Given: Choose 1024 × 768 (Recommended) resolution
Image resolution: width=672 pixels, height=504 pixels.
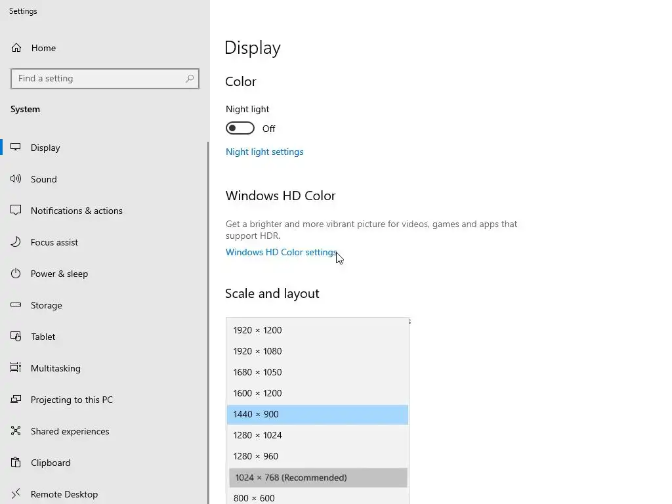Looking at the screenshot, I should (x=318, y=478).
